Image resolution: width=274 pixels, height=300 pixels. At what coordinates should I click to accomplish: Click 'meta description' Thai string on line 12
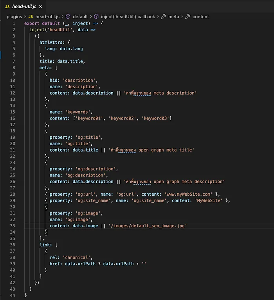point(160,93)
